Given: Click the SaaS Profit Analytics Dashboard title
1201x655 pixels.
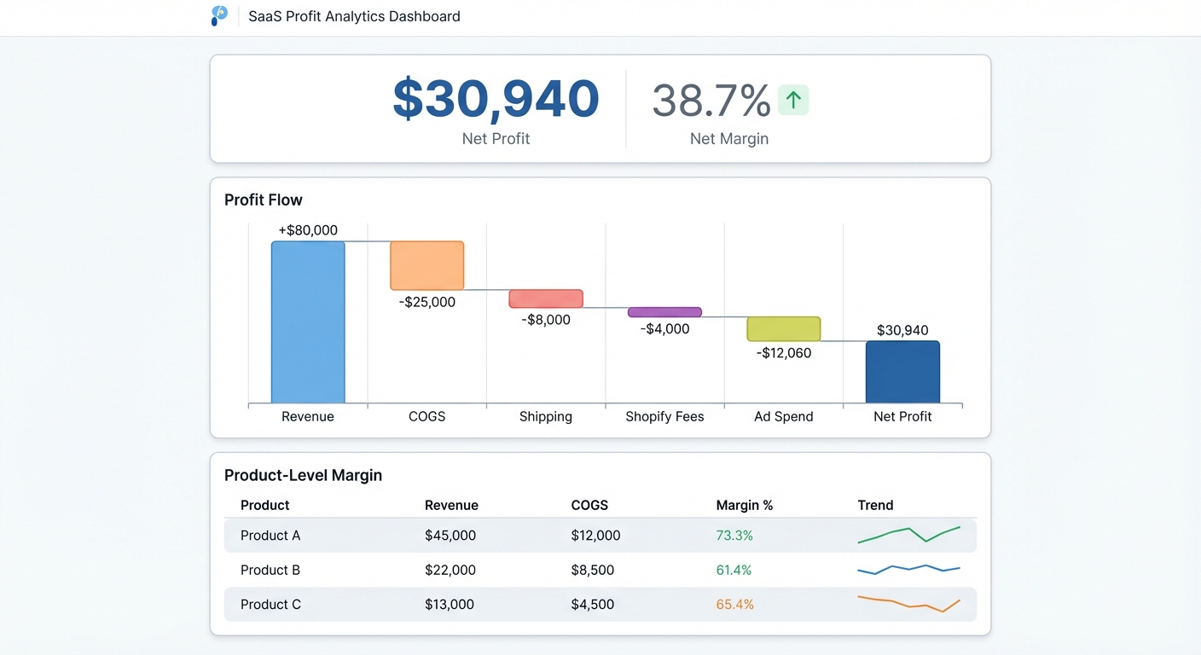Looking at the screenshot, I should (354, 16).
